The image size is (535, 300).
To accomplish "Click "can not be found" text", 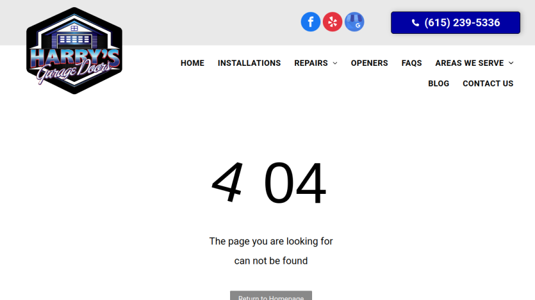I will click(271, 261).
